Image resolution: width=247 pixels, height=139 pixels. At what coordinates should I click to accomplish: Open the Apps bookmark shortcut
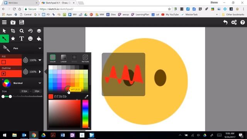[x=7, y=15]
